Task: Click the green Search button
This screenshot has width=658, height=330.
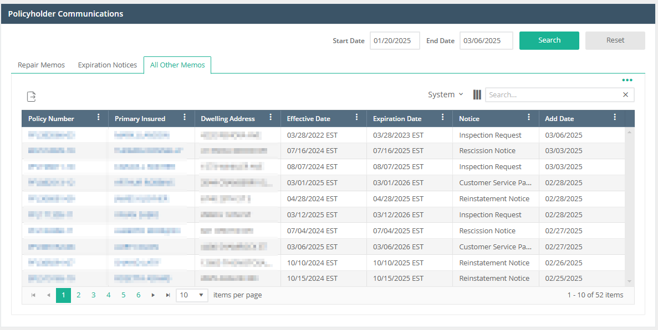Action: pyautogui.click(x=549, y=40)
